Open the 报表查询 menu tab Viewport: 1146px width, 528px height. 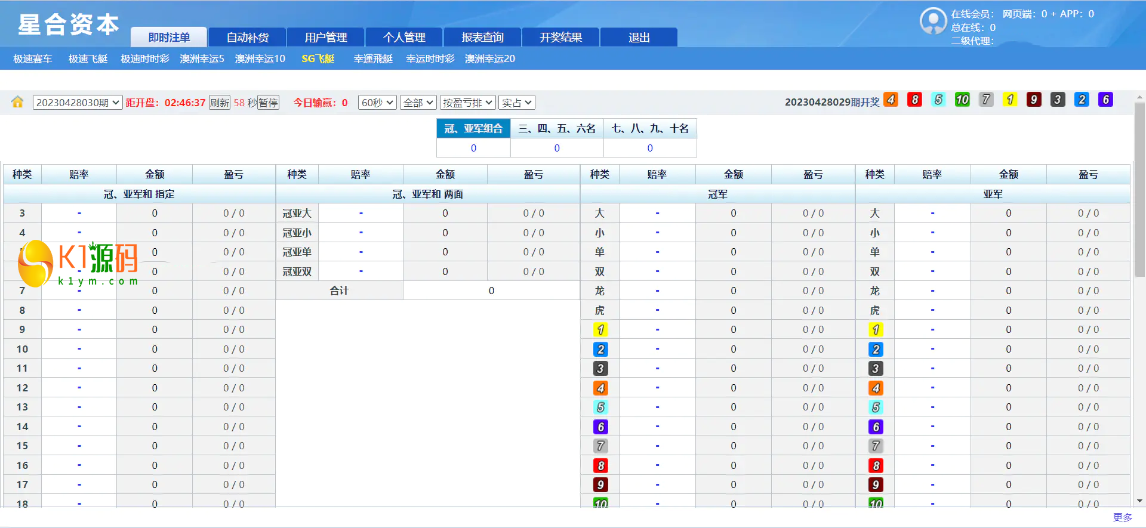[x=482, y=37]
